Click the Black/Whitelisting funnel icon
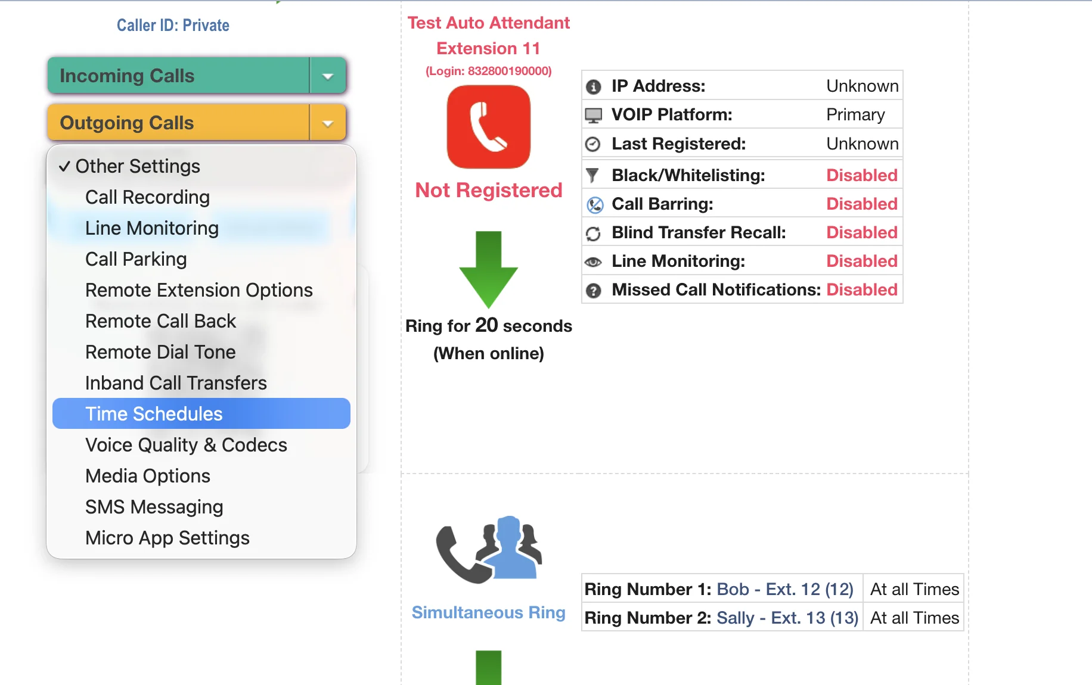1092x685 pixels. pos(594,175)
